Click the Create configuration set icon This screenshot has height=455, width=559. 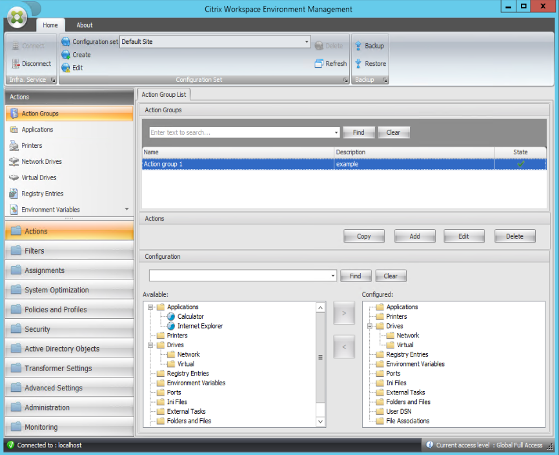click(x=66, y=55)
